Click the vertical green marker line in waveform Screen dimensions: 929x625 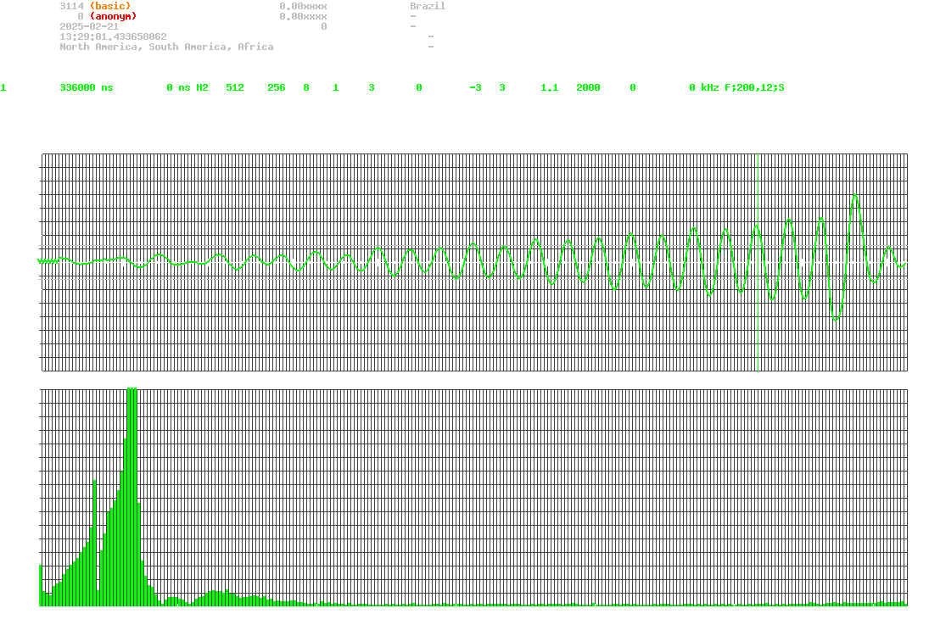(x=758, y=262)
